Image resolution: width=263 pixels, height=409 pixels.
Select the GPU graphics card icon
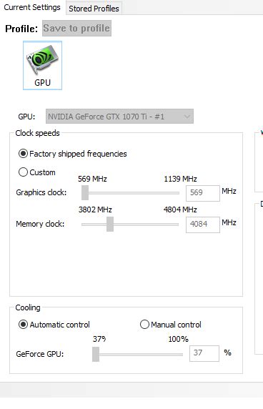tap(42, 65)
